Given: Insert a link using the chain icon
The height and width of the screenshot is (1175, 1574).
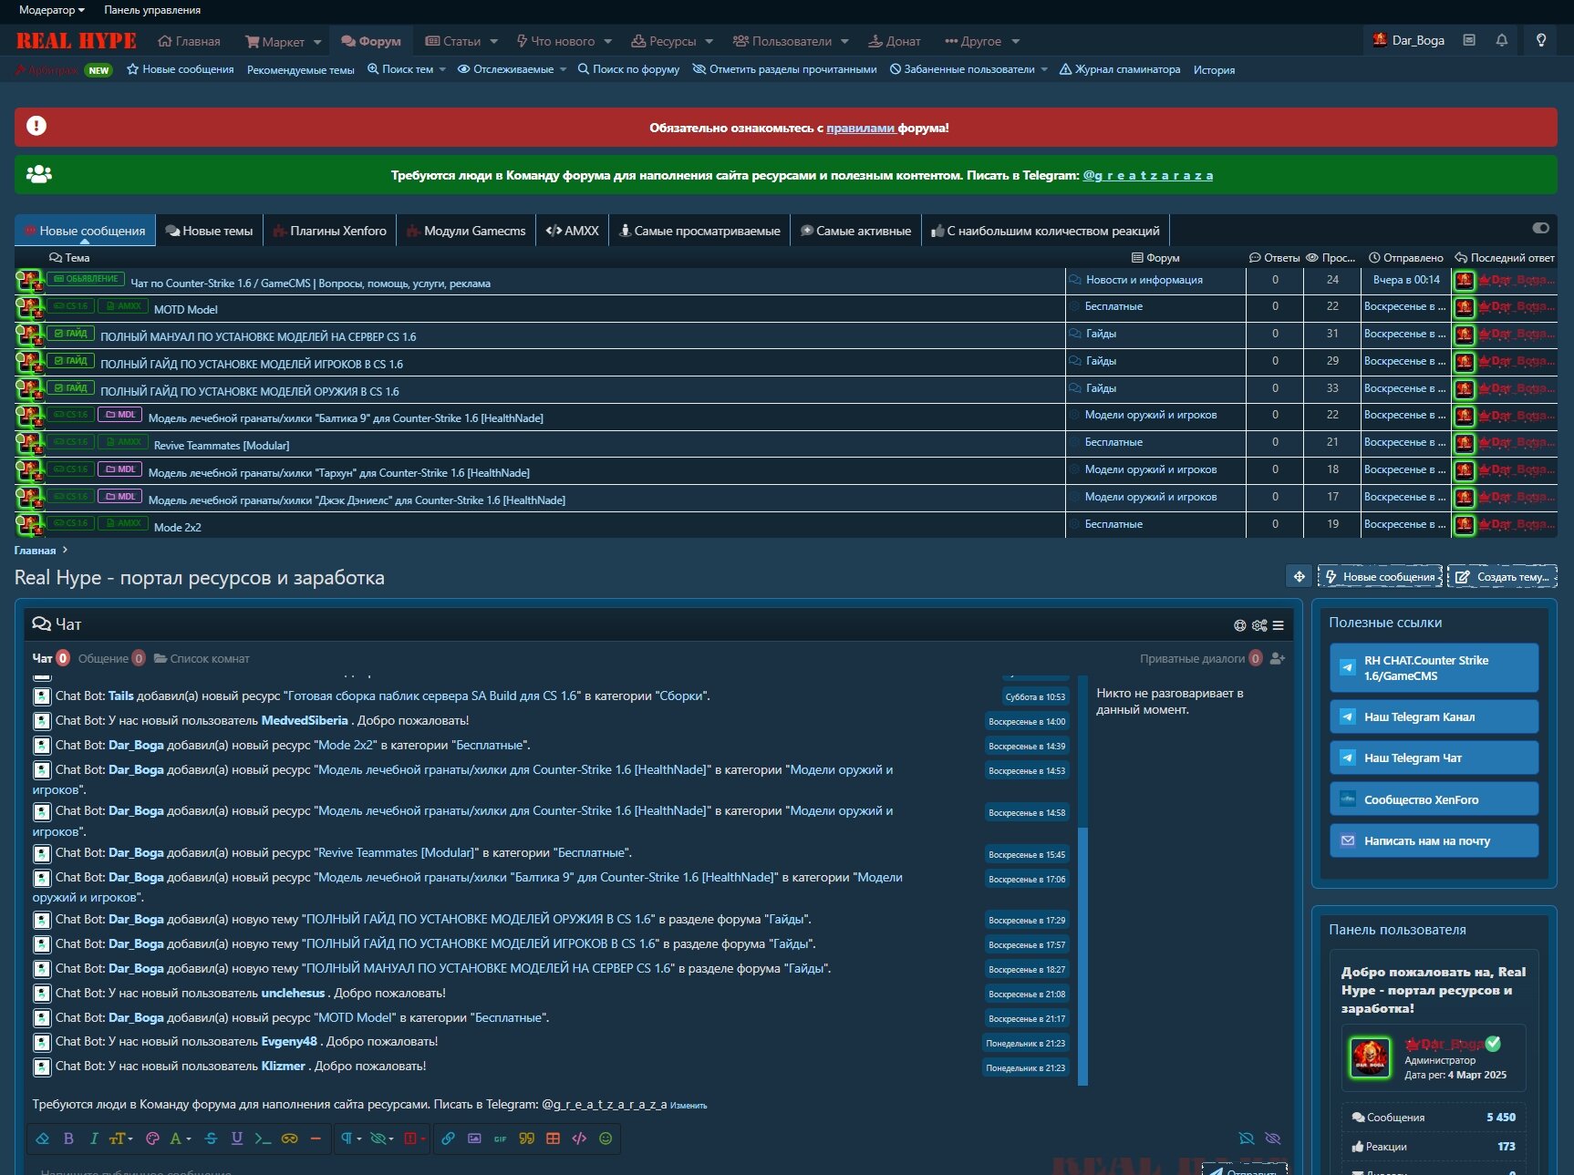Looking at the screenshot, I should point(448,1139).
